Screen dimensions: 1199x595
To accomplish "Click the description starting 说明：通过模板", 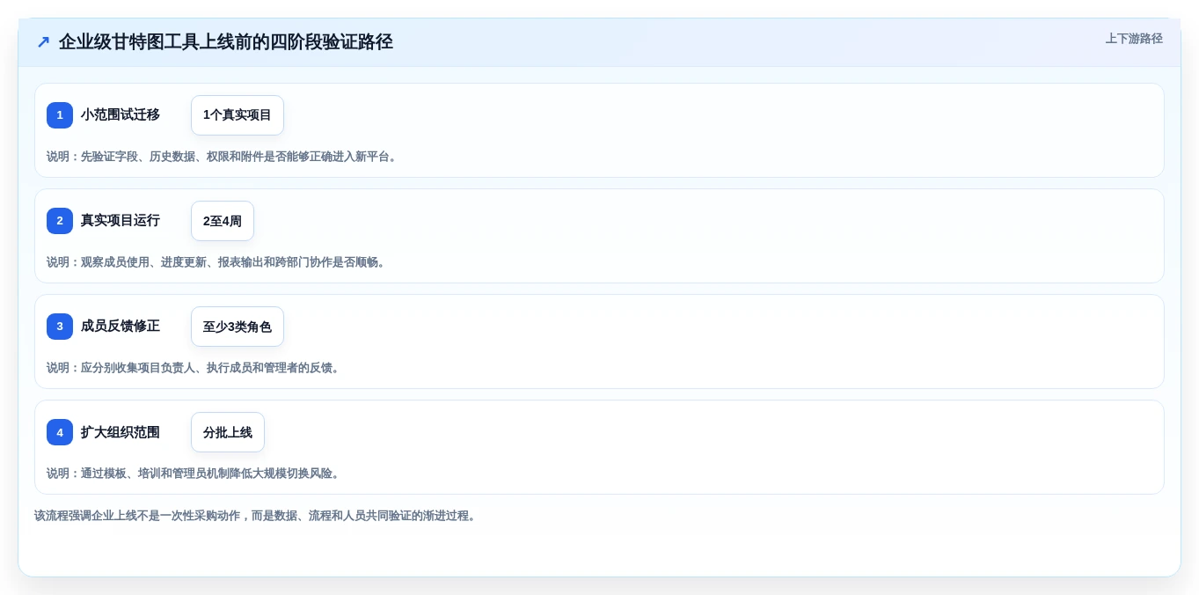I will click(x=195, y=474).
